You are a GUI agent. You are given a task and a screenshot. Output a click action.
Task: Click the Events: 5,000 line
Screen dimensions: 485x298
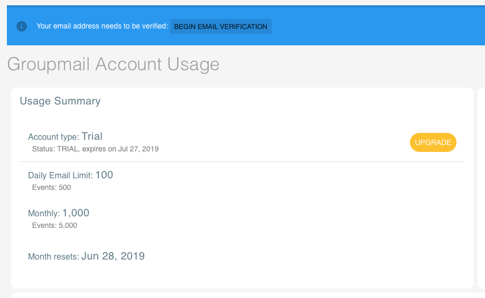(55, 225)
